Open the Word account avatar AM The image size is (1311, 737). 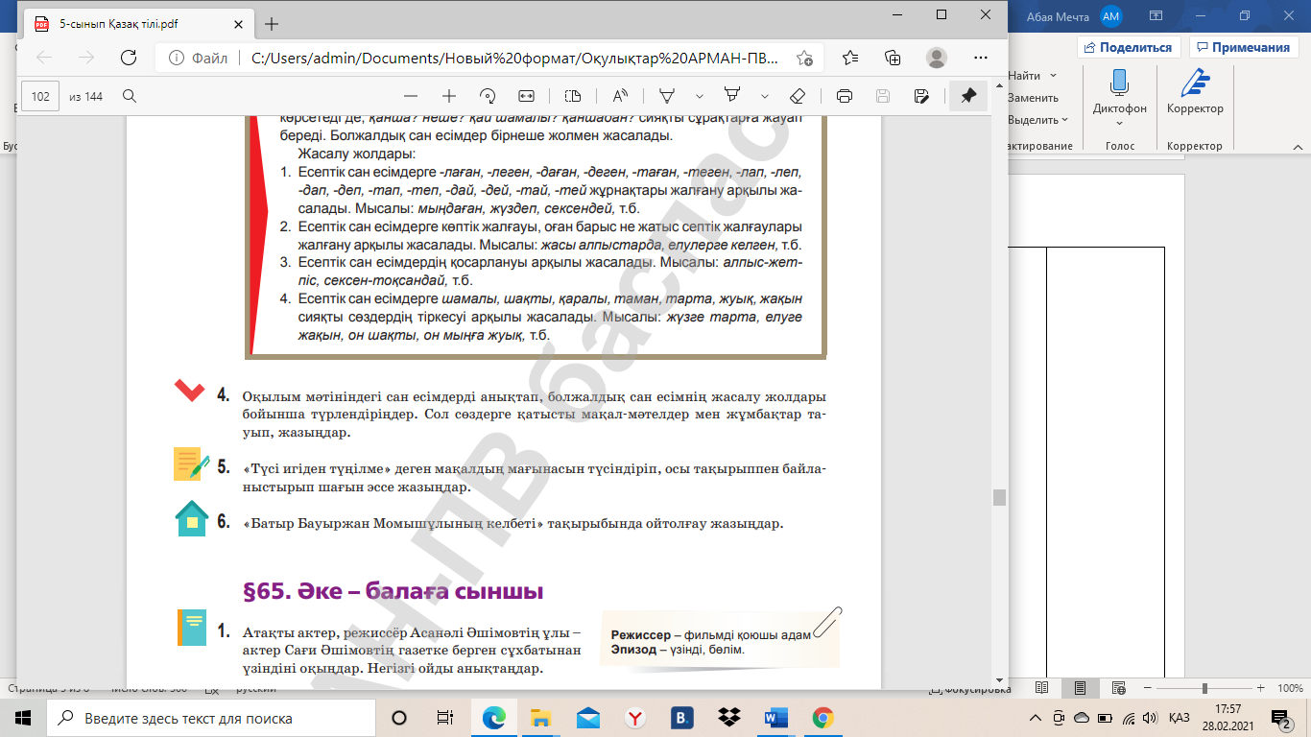[1111, 15]
